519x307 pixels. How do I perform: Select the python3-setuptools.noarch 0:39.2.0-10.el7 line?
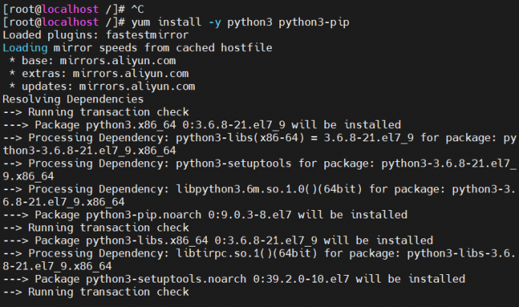coord(234,280)
